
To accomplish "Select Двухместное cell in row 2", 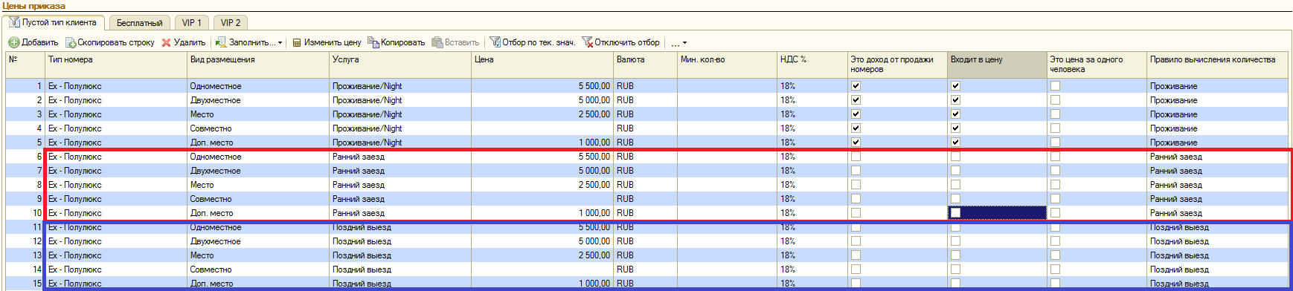I will tap(258, 100).
